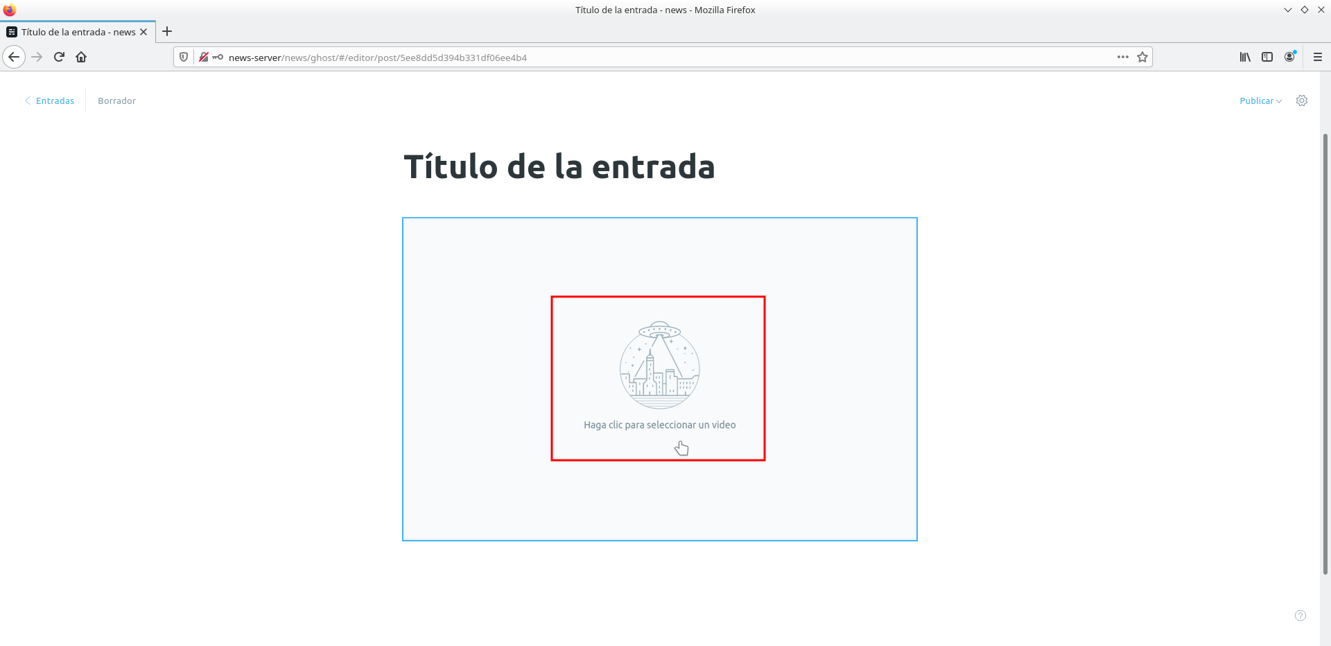This screenshot has height=646, width=1331.
Task: Click the insecure connection padlock icon
Action: coord(204,57)
